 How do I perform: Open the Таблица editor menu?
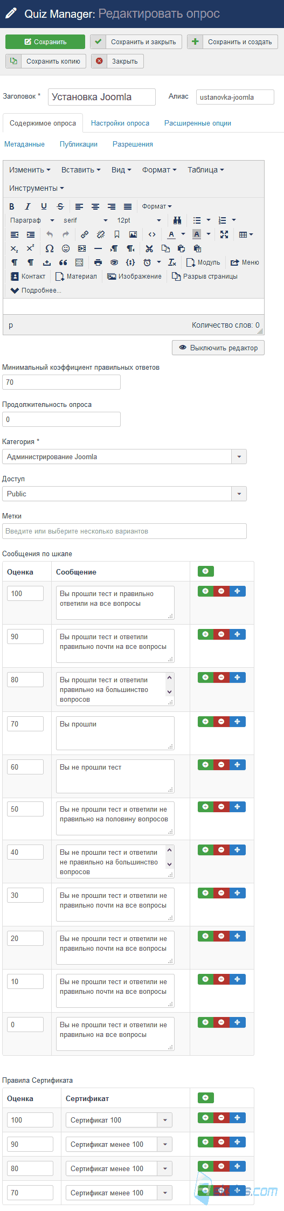(x=205, y=170)
